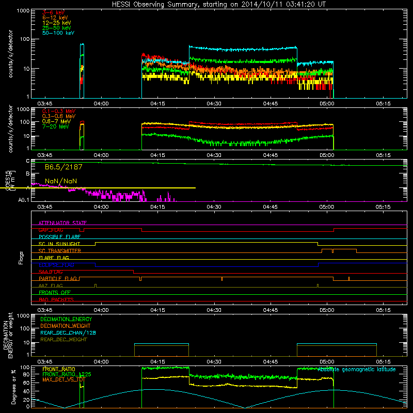Click the AAZ_FLAG label
The width and height of the screenshot is (413, 413).
coord(51,285)
